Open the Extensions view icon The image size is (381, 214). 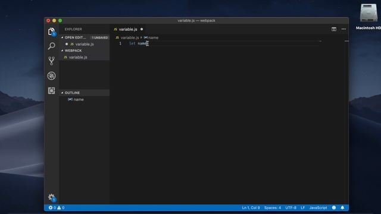point(51,90)
